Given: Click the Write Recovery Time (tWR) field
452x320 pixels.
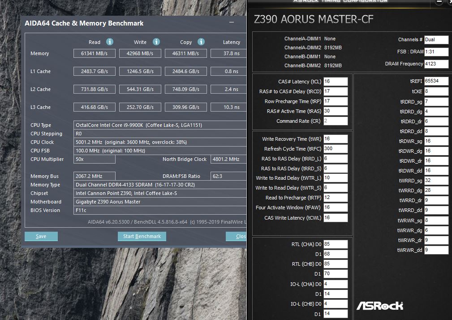Looking at the screenshot, I should coord(336,138).
